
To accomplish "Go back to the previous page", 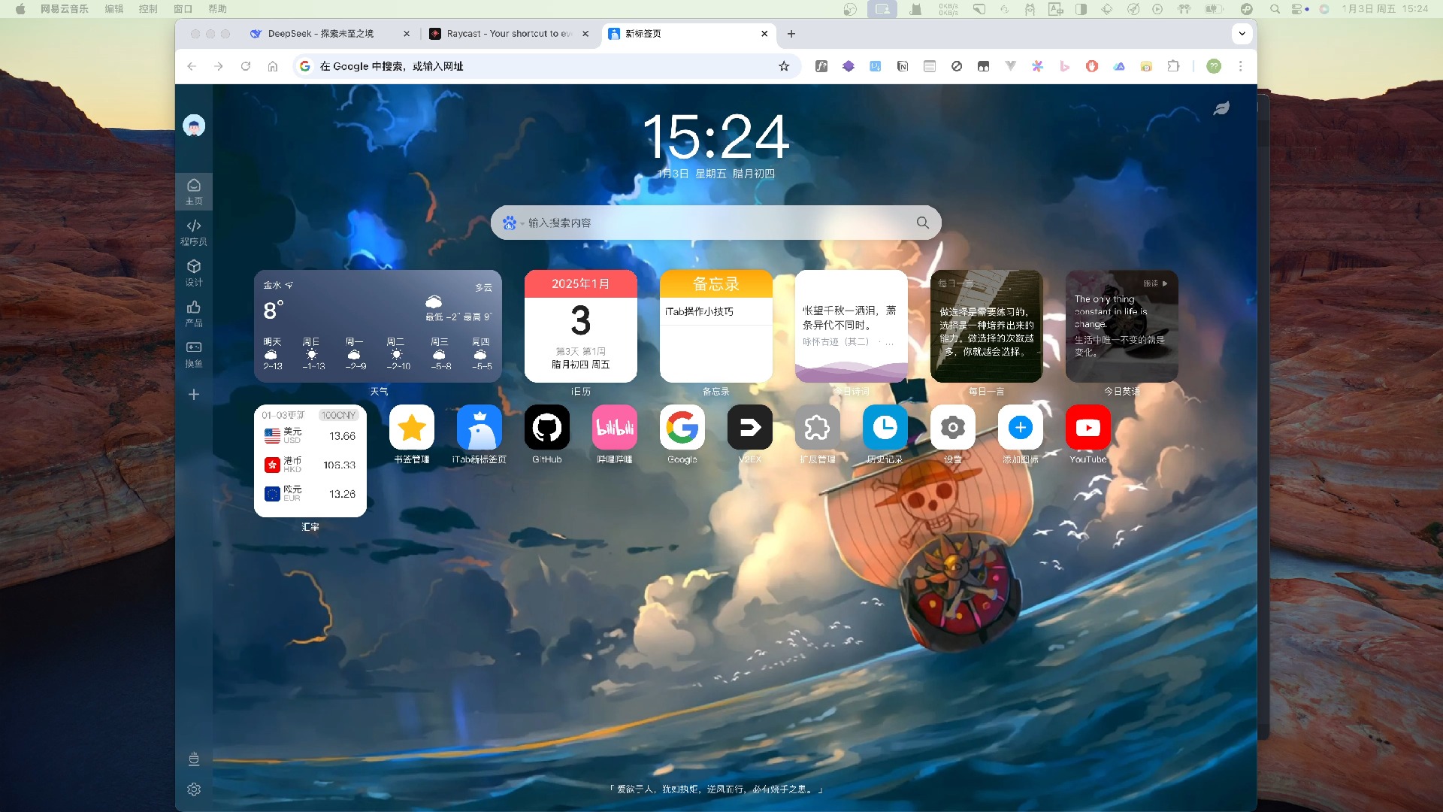I will coord(192,66).
